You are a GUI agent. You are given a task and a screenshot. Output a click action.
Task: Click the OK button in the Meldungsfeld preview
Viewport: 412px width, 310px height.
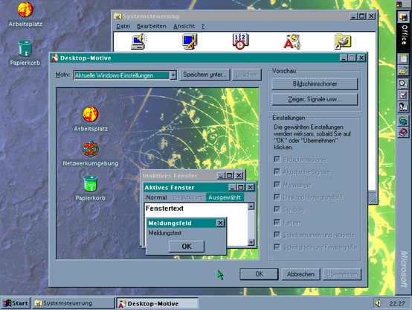click(187, 246)
